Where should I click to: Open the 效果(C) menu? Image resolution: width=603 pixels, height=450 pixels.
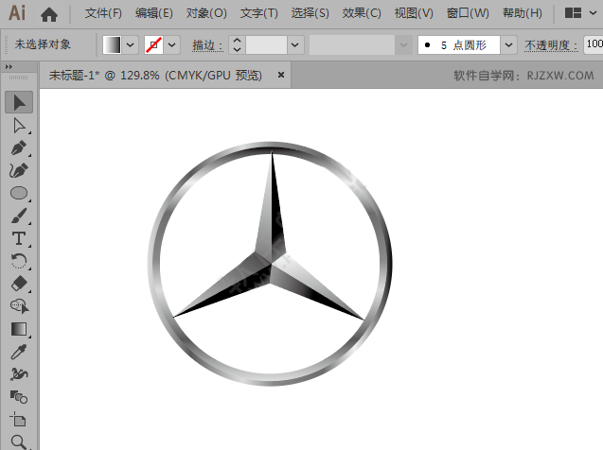pyautogui.click(x=362, y=13)
